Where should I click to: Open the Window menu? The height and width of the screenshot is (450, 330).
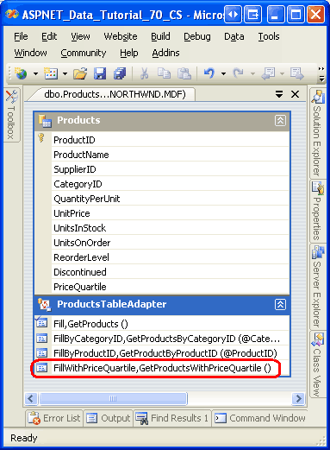point(30,53)
